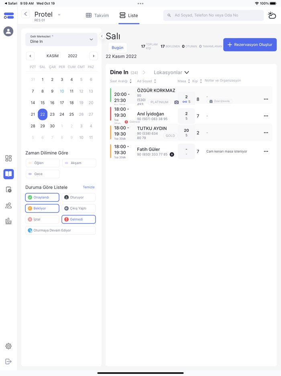Open the weather icon in top bar
Screen dimensions: 281x376
click(272, 15)
